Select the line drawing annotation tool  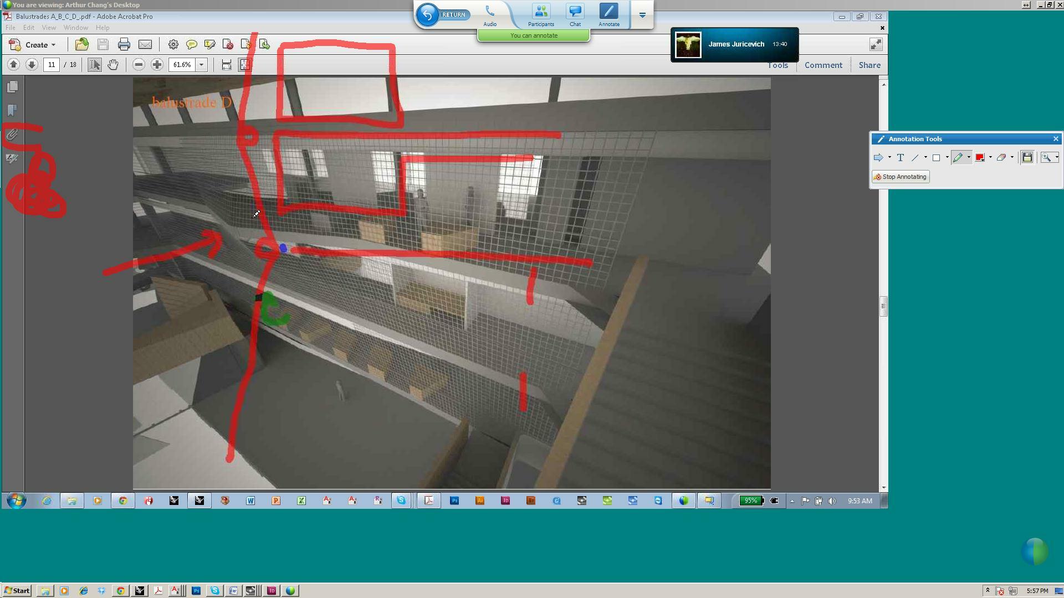[915, 158]
